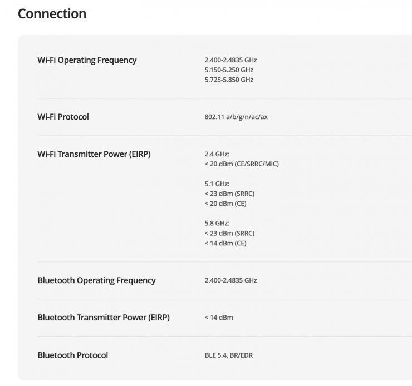412x386 pixels.
Task: Click the Bluetooth Transmitter Power (EIRP) label
Action: [x=104, y=318]
